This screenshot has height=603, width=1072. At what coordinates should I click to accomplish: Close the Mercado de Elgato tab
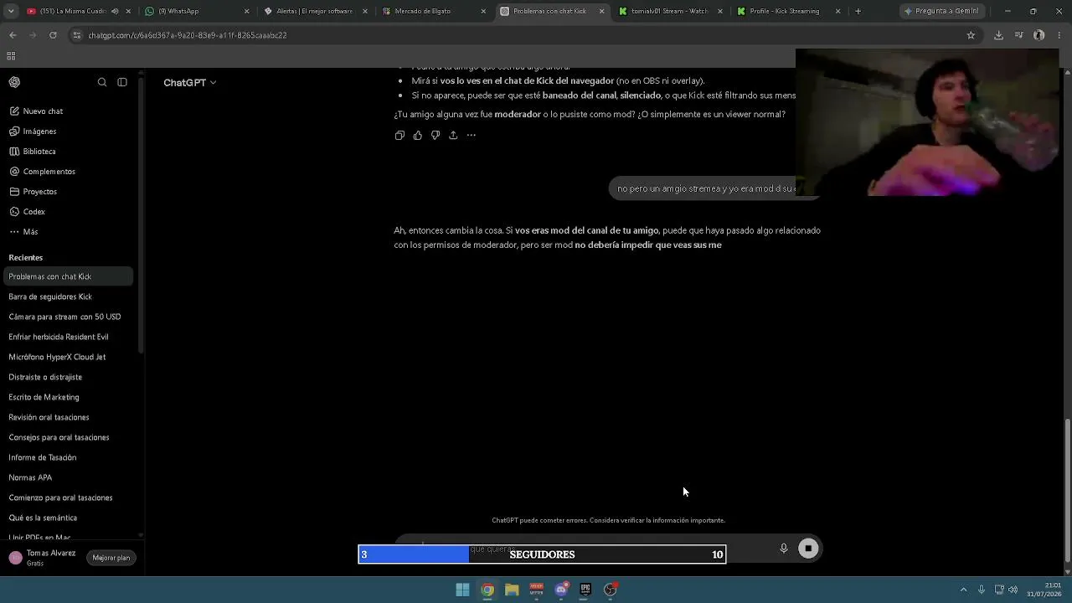(483, 11)
